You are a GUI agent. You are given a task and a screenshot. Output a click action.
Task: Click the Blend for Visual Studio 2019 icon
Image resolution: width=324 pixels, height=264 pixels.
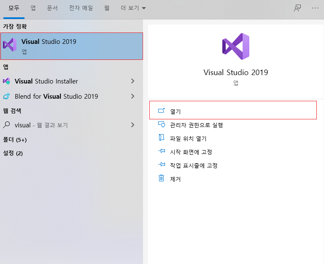[x=6, y=96]
